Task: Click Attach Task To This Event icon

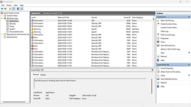Action: pyautogui.click(x=158, y=72)
